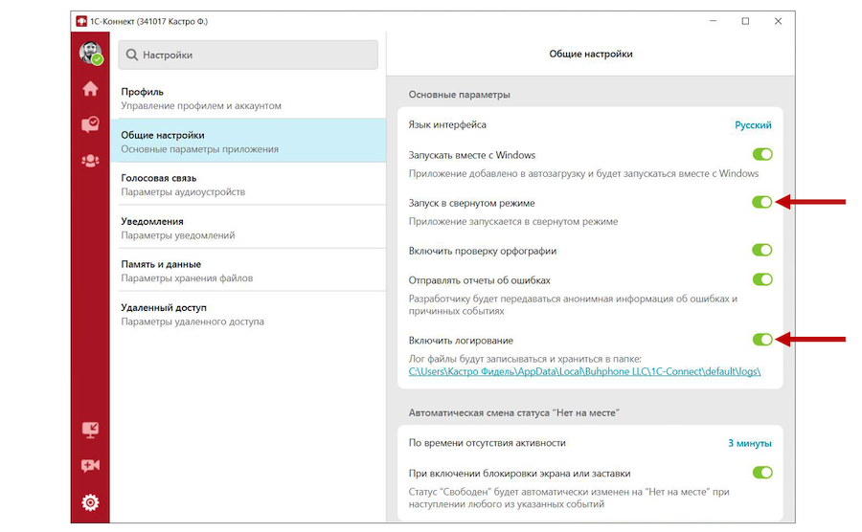Open the contacts group icon in sidebar
Screen dimensions: 862x532
tap(90, 161)
